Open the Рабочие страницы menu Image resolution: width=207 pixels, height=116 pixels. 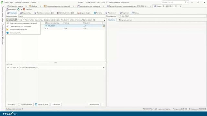[x=22, y=2]
